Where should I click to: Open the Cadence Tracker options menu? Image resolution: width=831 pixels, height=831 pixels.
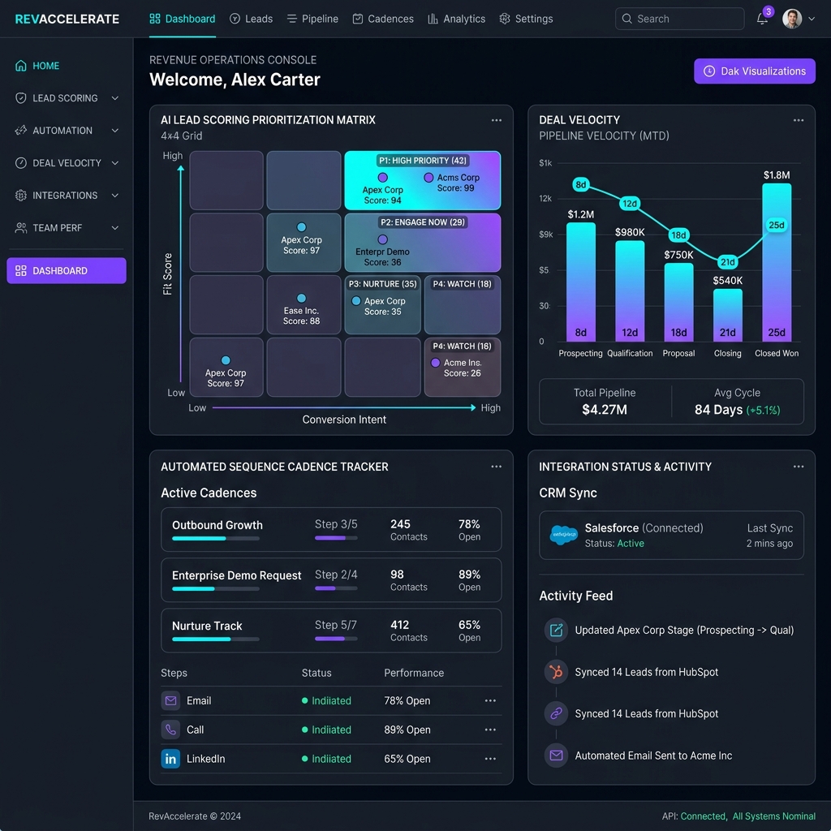(x=496, y=467)
